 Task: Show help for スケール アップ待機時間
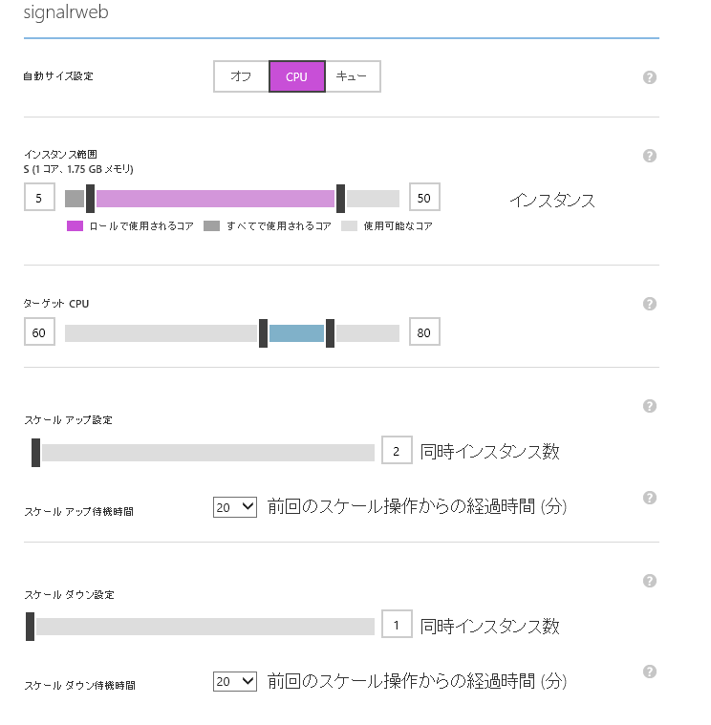pos(650,498)
